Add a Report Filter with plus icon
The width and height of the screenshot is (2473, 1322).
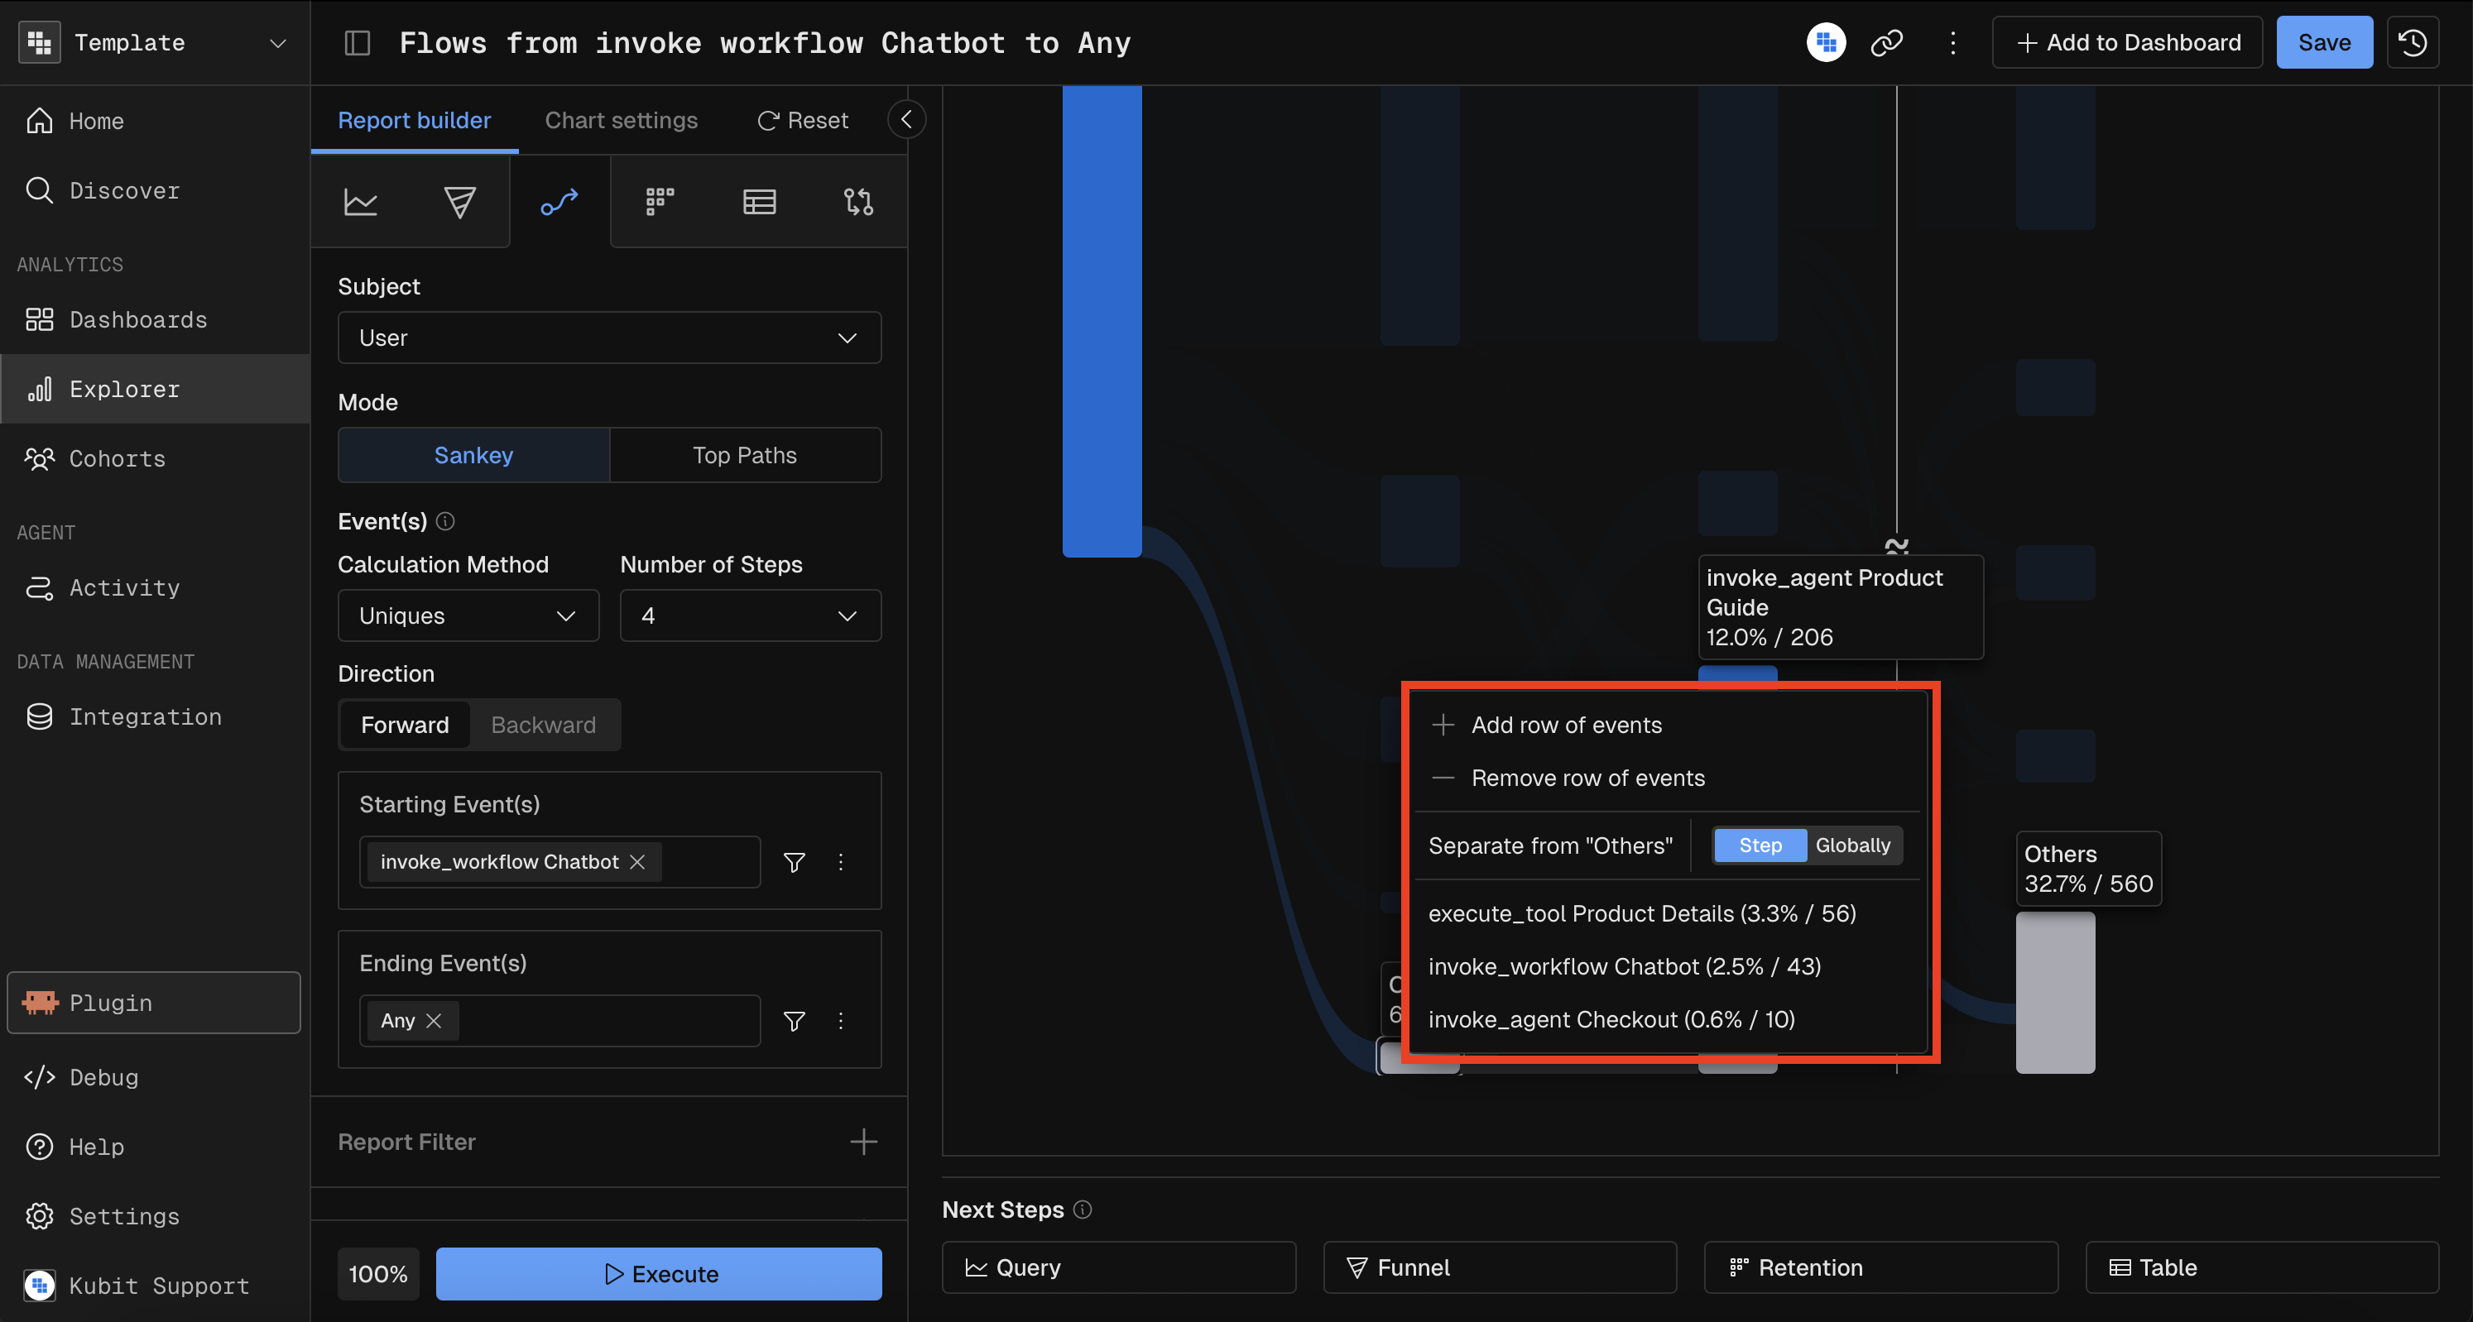[863, 1142]
